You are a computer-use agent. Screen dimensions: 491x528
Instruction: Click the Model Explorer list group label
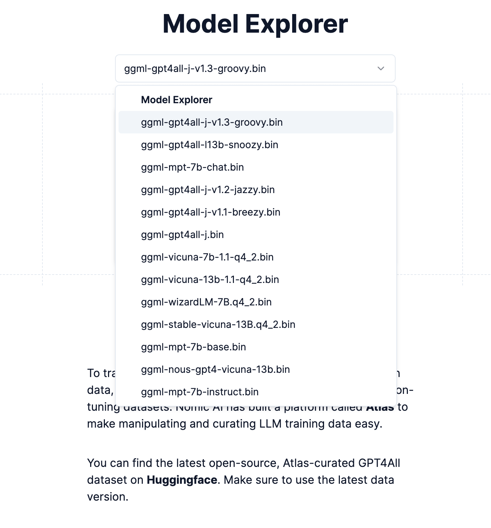click(x=176, y=100)
